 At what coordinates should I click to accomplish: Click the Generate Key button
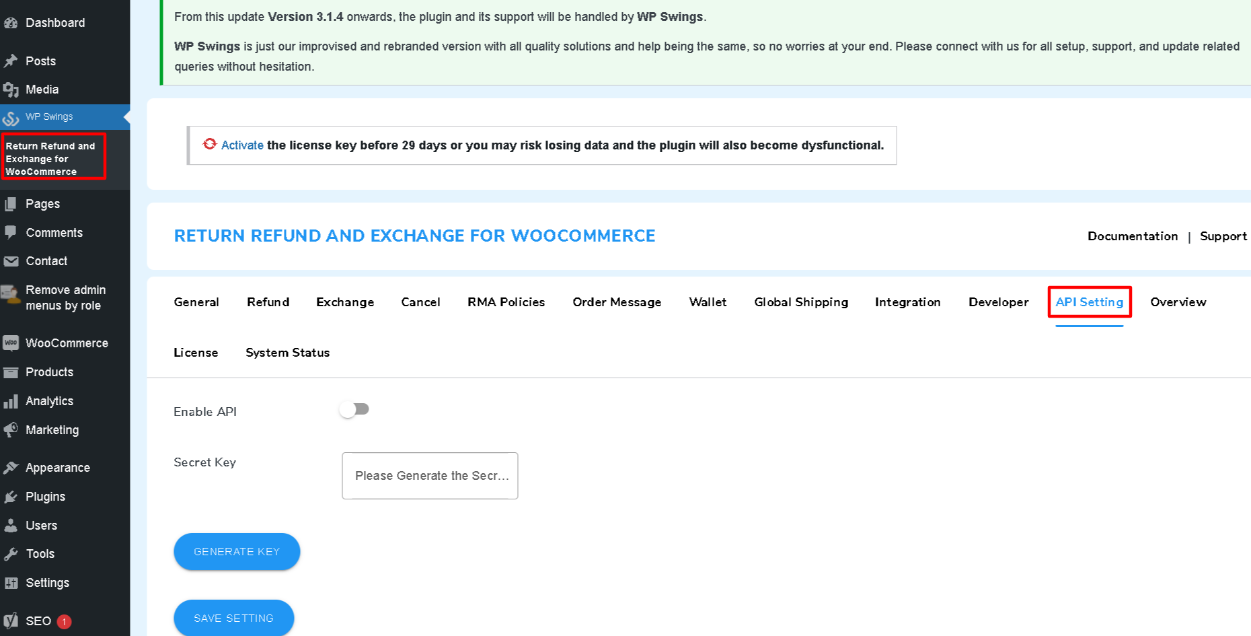[237, 552]
